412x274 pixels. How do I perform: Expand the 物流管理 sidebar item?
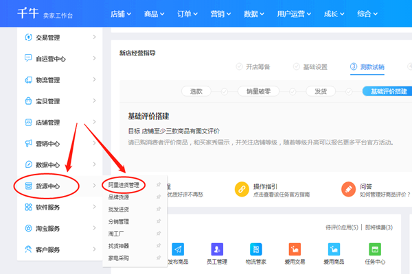tap(60, 79)
